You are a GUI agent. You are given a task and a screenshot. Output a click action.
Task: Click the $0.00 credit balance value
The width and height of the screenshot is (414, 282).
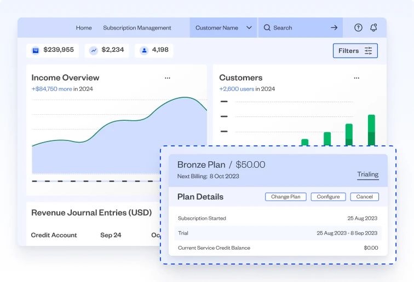[x=371, y=248]
